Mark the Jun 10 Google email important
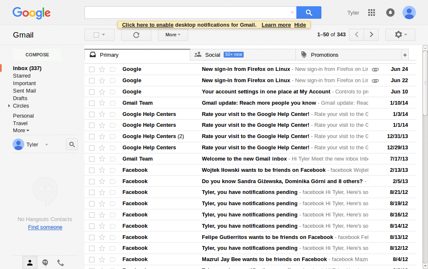 (x=112, y=92)
